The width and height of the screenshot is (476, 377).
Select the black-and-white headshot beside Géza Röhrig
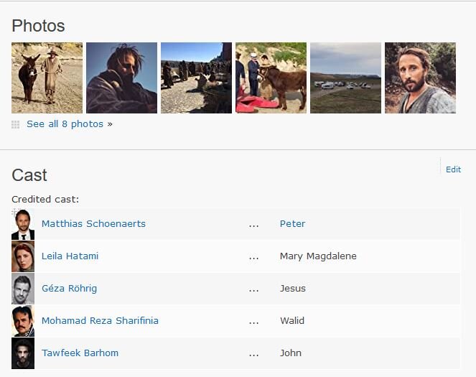coord(23,289)
